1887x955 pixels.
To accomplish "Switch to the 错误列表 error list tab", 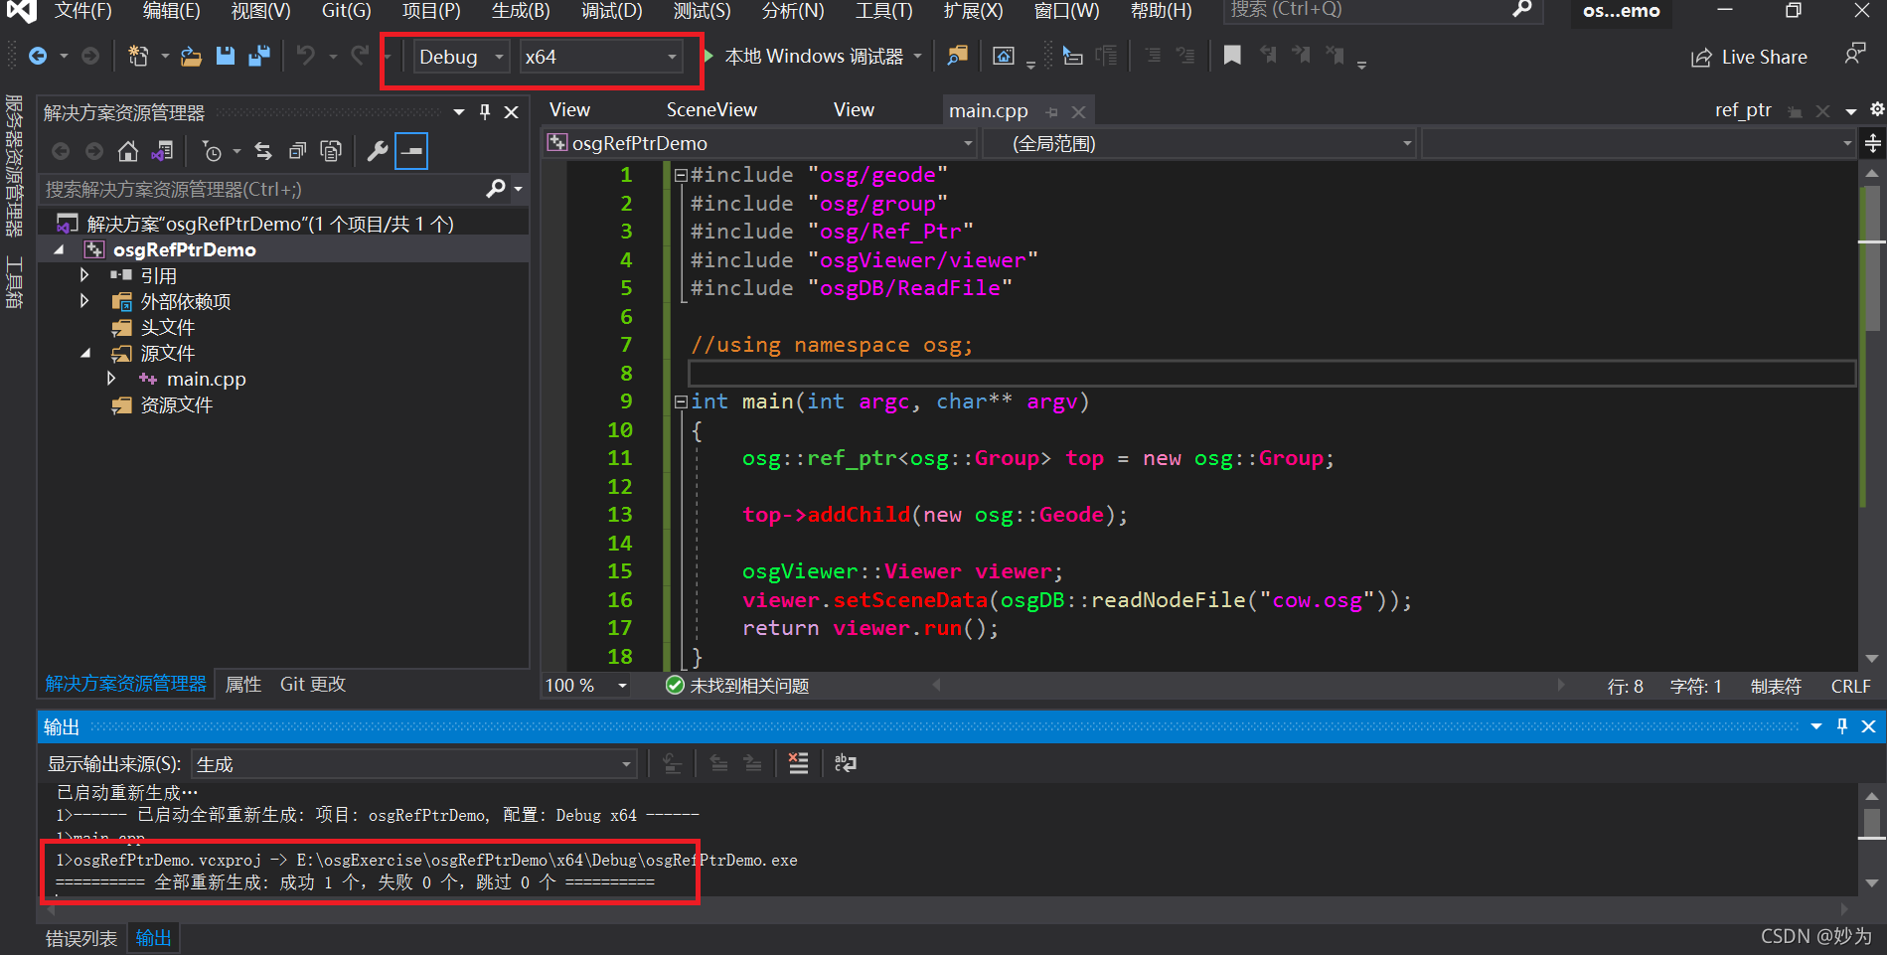I will 81,938.
